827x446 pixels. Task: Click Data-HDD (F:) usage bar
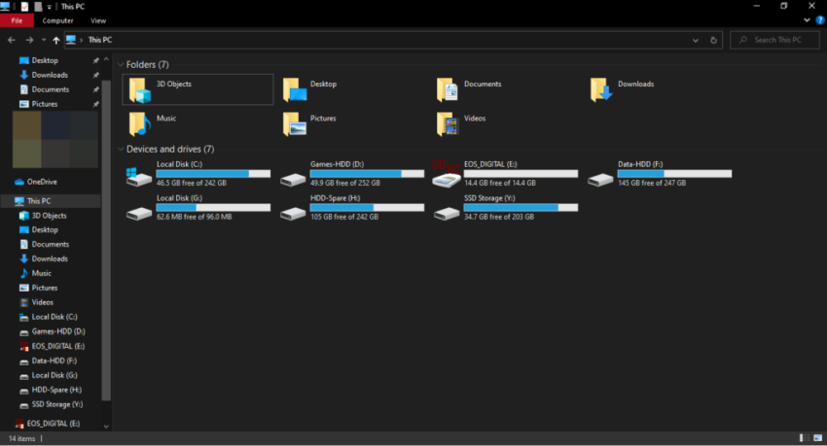674,174
